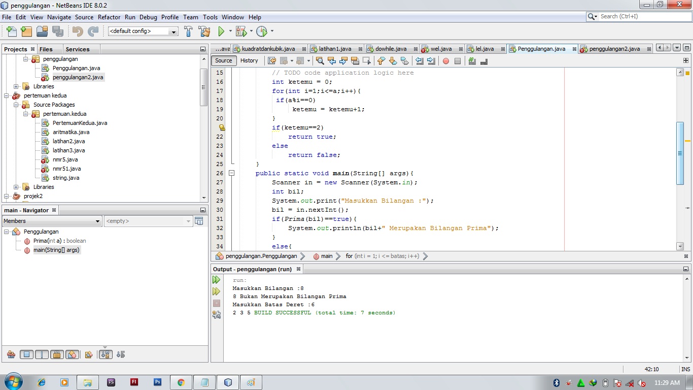Click penggulangan.Penggulangan in breadcrumb bar

click(261, 256)
